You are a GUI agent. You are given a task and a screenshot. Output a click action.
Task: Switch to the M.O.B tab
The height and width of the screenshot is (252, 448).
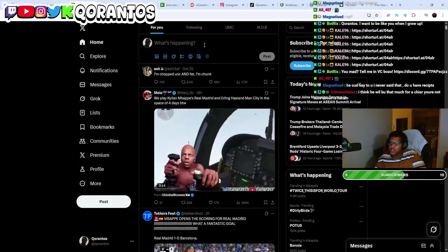(x=262, y=27)
